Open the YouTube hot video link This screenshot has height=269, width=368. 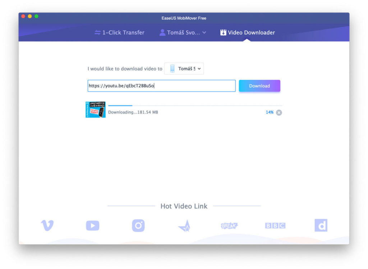(93, 225)
